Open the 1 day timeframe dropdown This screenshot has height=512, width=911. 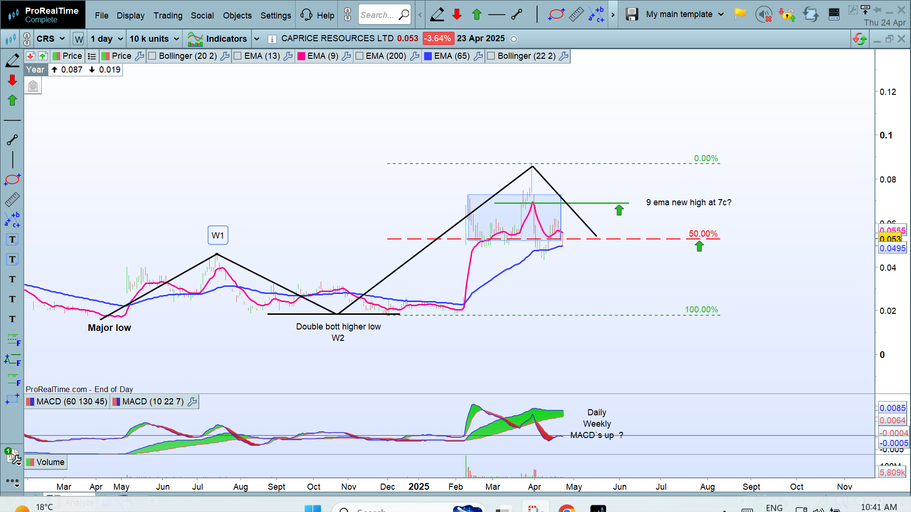(x=107, y=39)
